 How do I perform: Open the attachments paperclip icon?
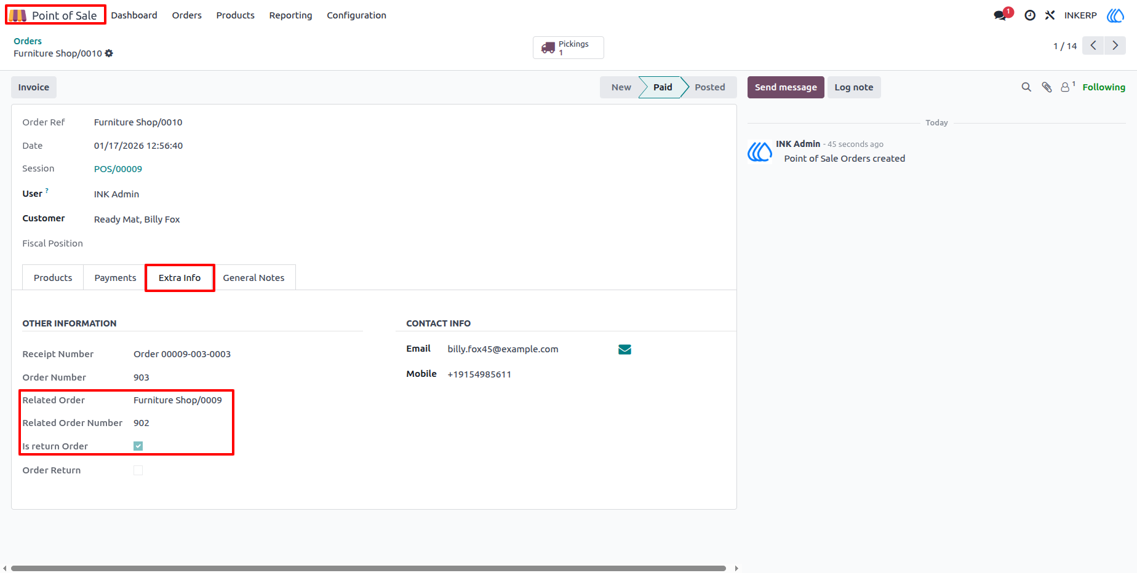pyautogui.click(x=1047, y=87)
